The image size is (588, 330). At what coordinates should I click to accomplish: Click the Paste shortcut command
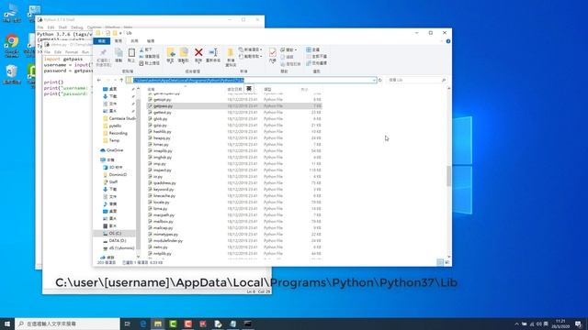[149, 63]
